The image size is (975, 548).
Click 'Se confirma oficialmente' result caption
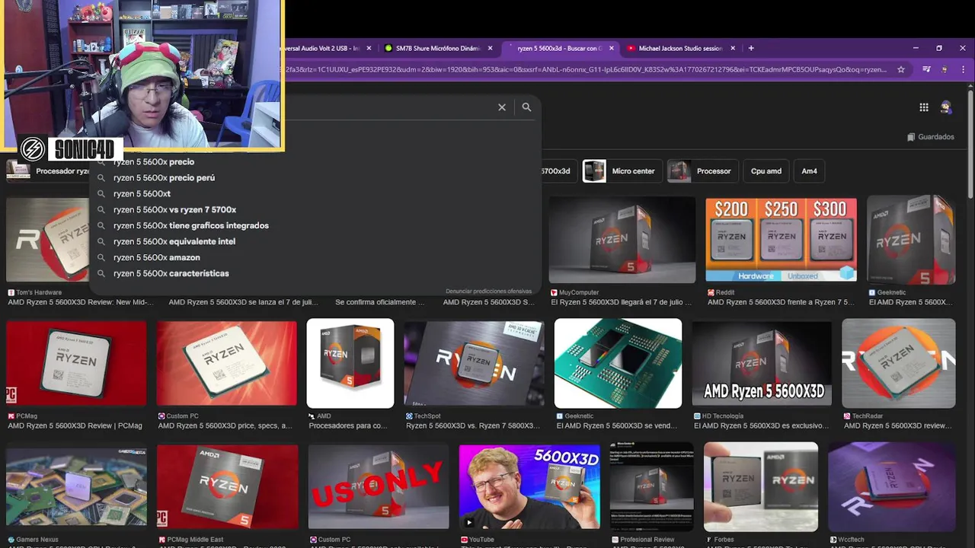(380, 302)
